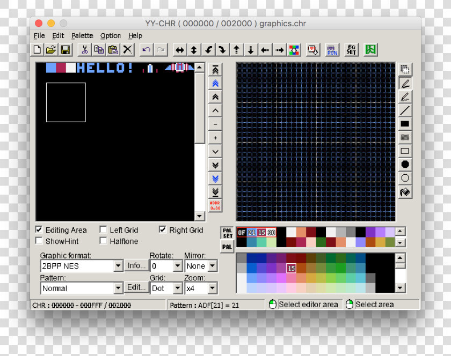Open the BG SET toolbar icon
This screenshot has width=451, height=356.
[x=351, y=50]
